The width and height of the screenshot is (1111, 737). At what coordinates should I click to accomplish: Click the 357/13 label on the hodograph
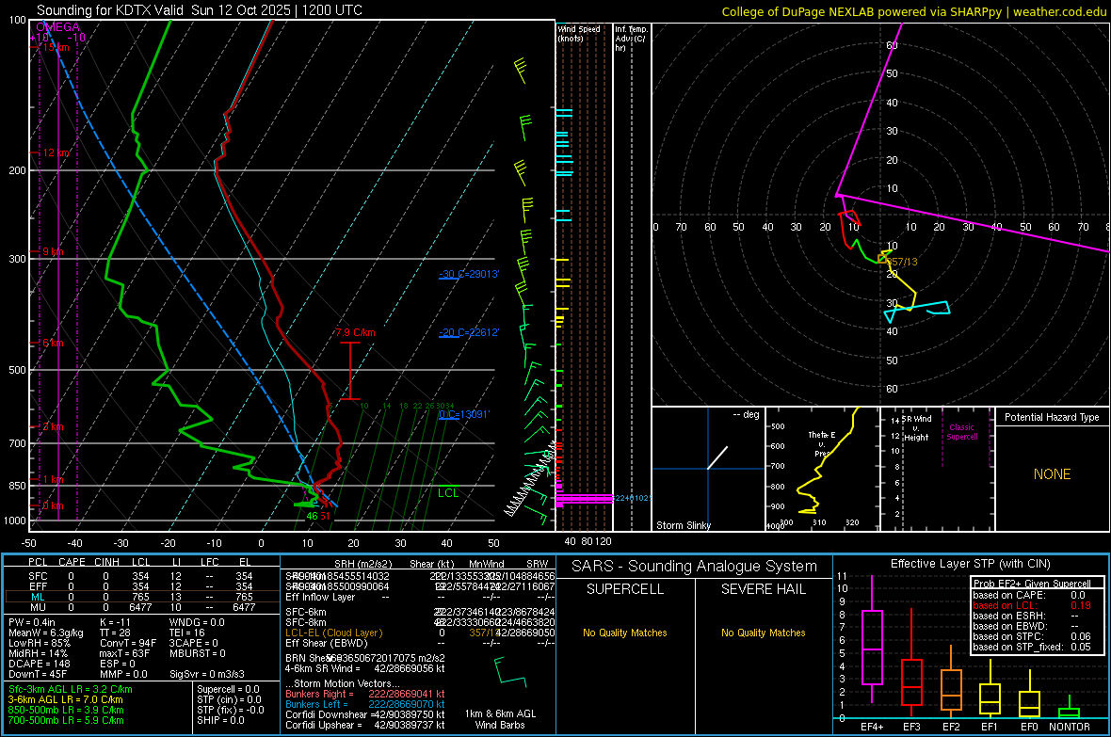click(902, 262)
